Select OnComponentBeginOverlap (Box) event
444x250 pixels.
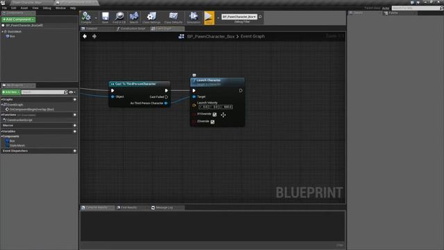[31, 110]
